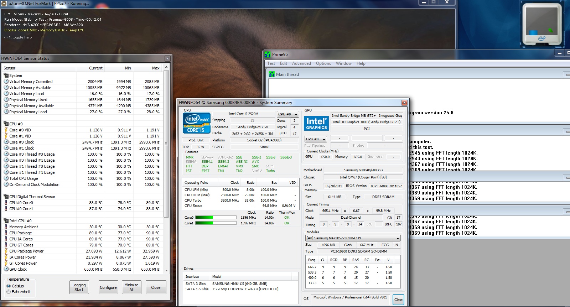Image resolution: width=570 pixels, height=307 pixels.
Task: Click the Configure button
Action: click(x=108, y=287)
